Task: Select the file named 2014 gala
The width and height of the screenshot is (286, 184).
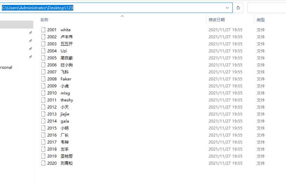Action: 58,121
